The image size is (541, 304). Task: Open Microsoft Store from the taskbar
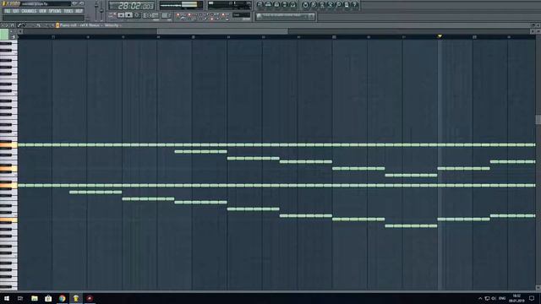coord(48,298)
